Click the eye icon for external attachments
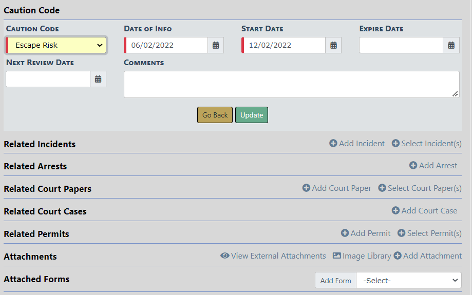This screenshot has width=472, height=295. [x=224, y=256]
